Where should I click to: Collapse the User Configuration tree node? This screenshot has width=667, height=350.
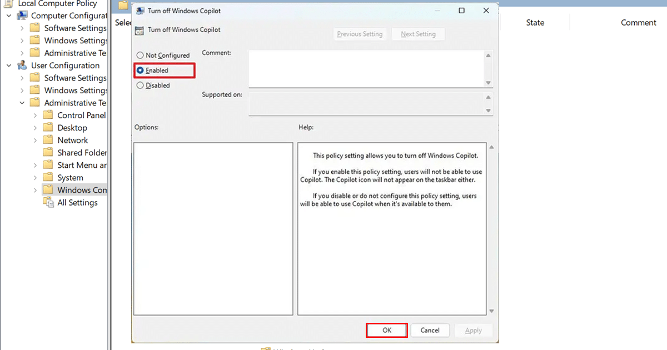point(9,66)
